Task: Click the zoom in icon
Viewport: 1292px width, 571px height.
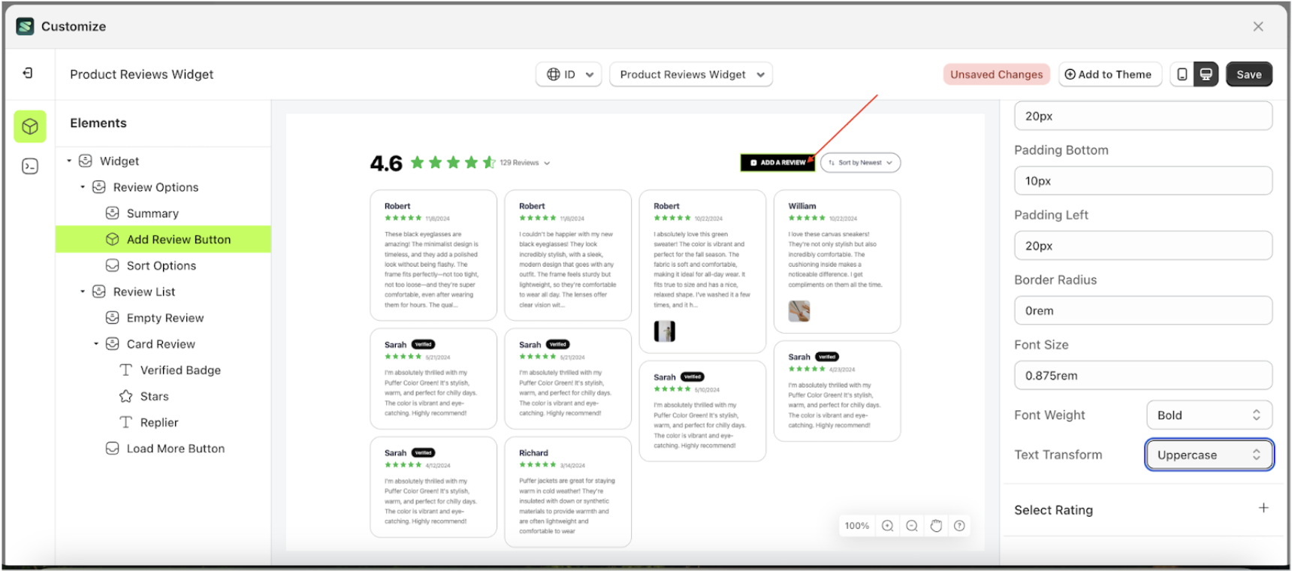Action: (887, 526)
